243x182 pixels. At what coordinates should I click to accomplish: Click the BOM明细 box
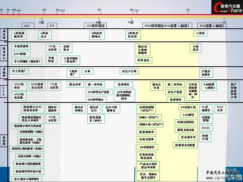pyautogui.click(x=21, y=54)
